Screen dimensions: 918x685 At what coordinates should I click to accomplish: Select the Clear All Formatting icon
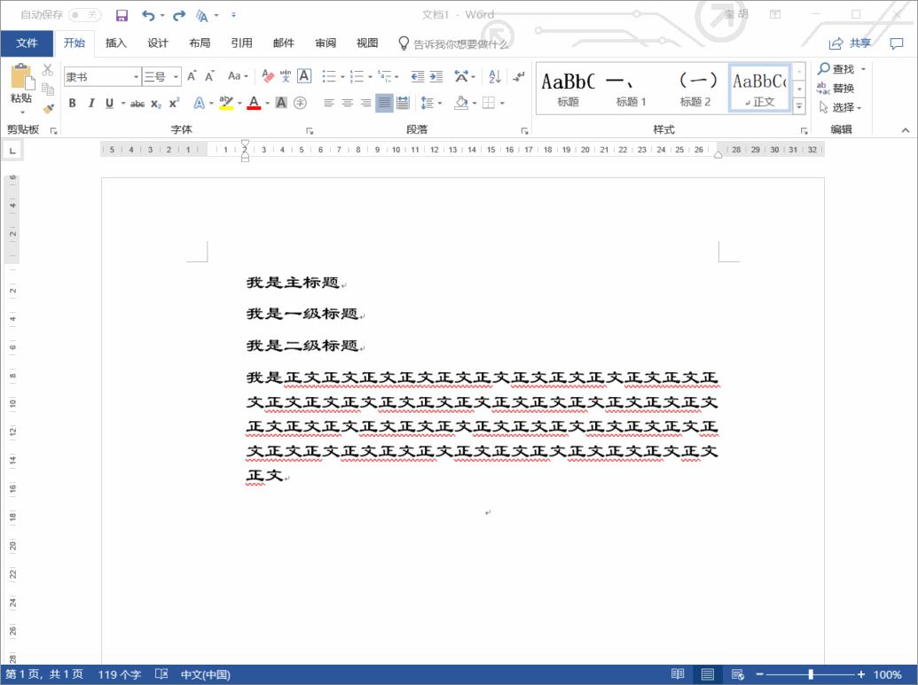[266, 76]
